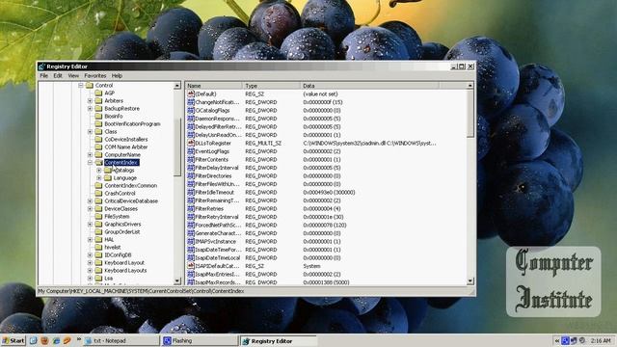Image resolution: width=617 pixels, height=347 pixels.
Task: Expand the Keyboard Layout key
Action: pos(90,263)
